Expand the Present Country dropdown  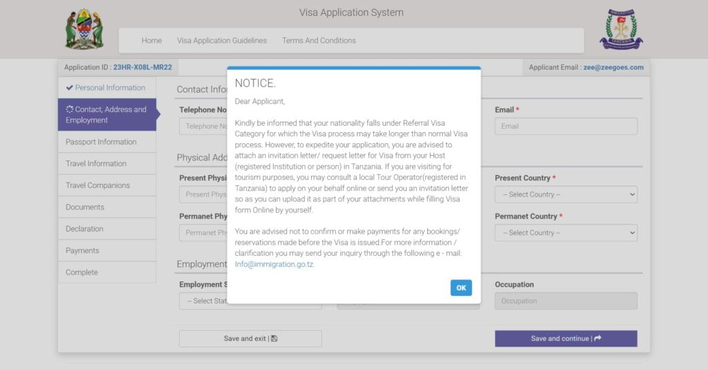pos(566,194)
